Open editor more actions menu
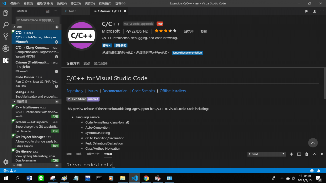Image resolution: width=326 pixels, height=183 pixels. pyautogui.click(x=322, y=11)
